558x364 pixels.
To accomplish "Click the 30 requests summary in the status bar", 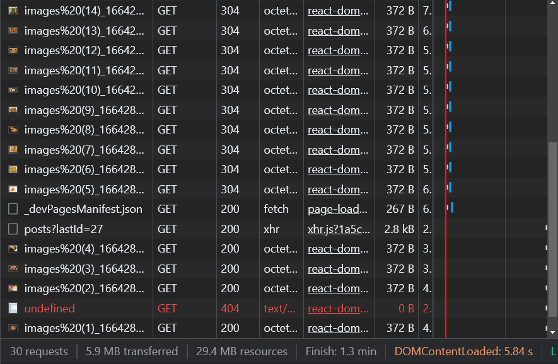I will (x=39, y=351).
